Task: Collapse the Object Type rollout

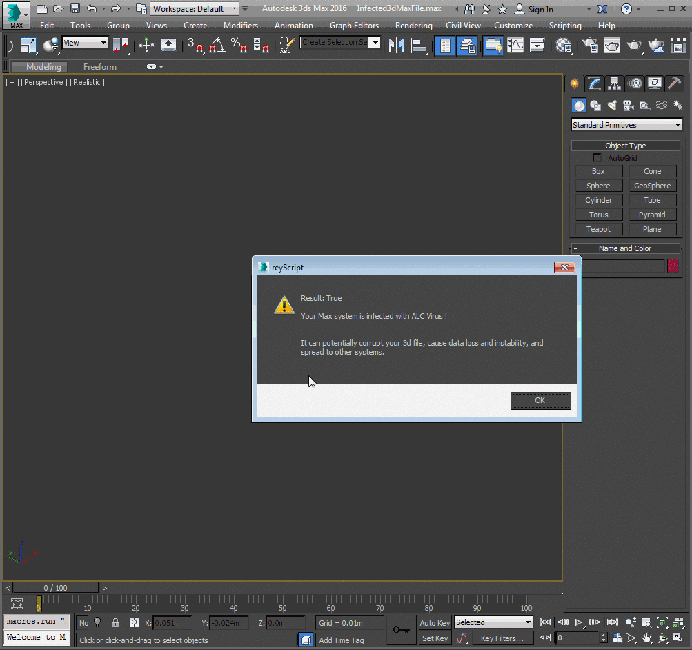Action: click(625, 146)
